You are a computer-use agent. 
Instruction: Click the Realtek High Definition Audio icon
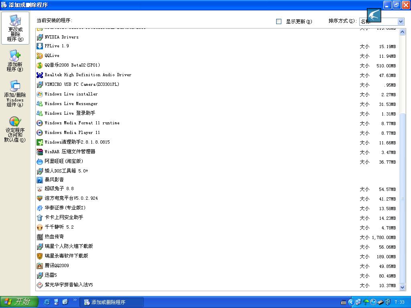coord(40,75)
